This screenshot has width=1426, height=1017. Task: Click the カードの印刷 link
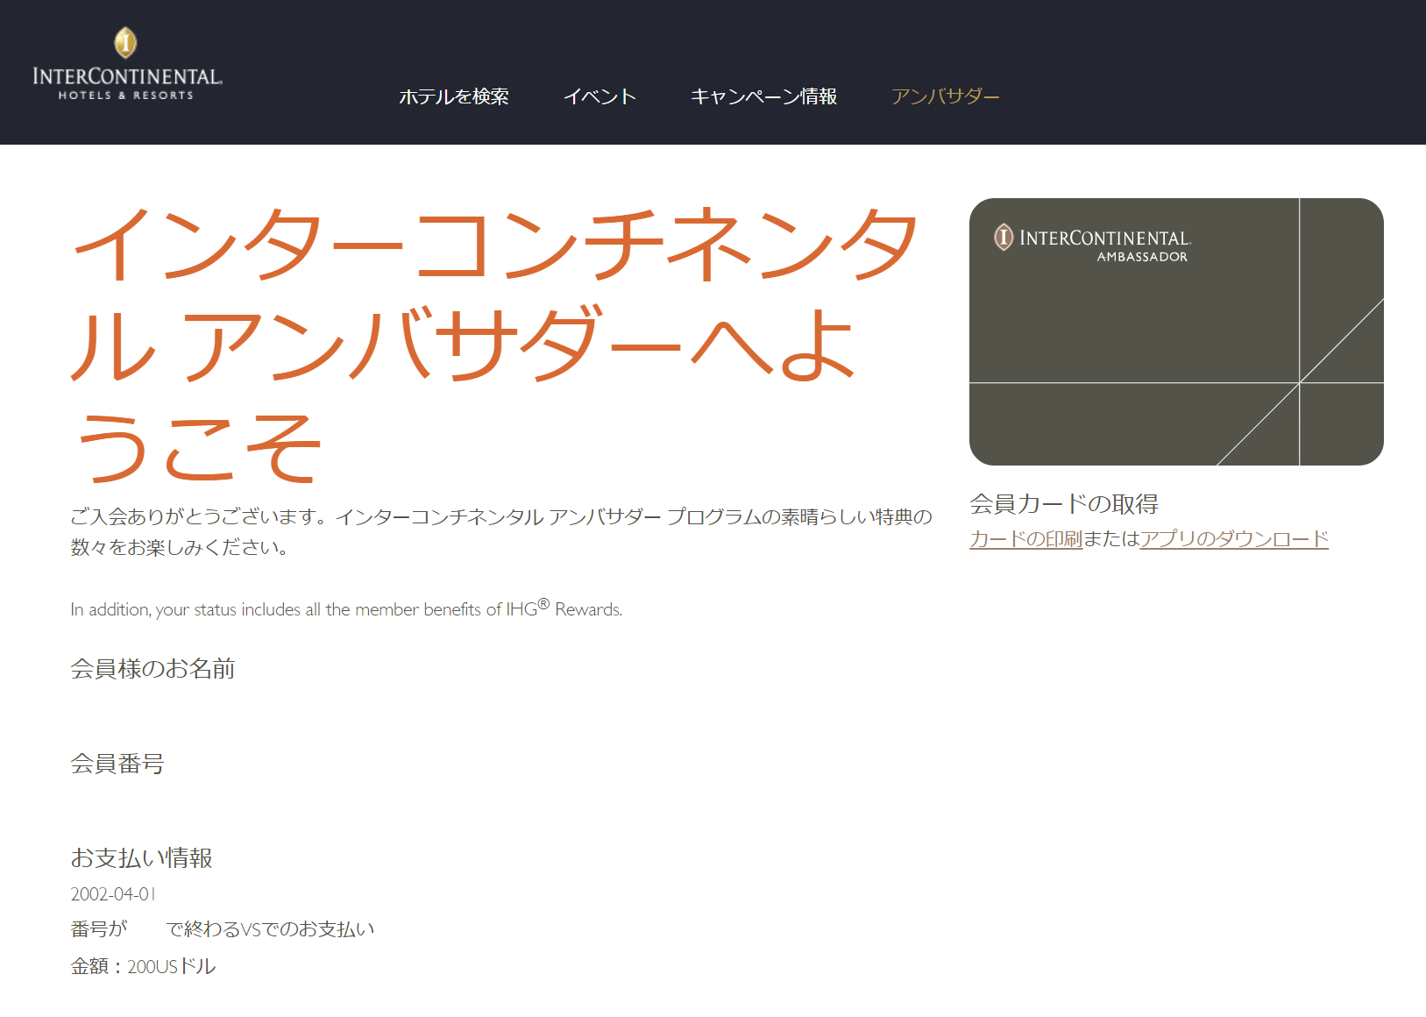pyautogui.click(x=1026, y=538)
